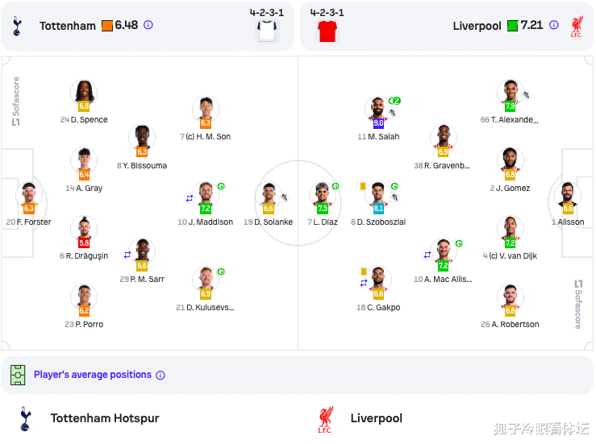Click the pitch icon beside average positions
596x444 pixels.
[18, 375]
